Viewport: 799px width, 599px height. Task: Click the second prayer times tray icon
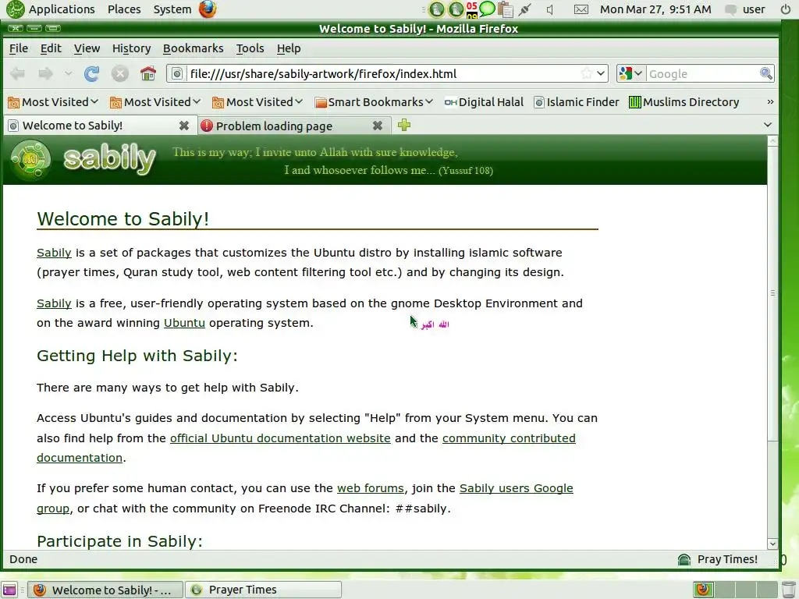click(x=456, y=9)
